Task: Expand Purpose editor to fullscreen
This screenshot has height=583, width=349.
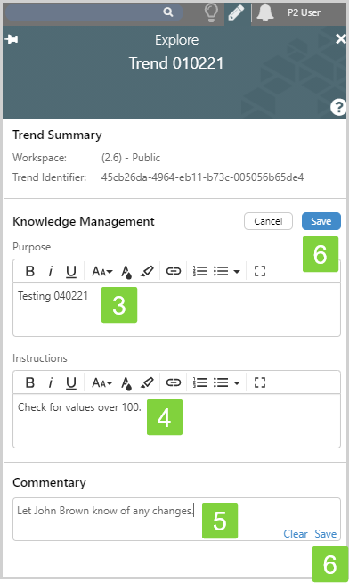Action: point(260,271)
